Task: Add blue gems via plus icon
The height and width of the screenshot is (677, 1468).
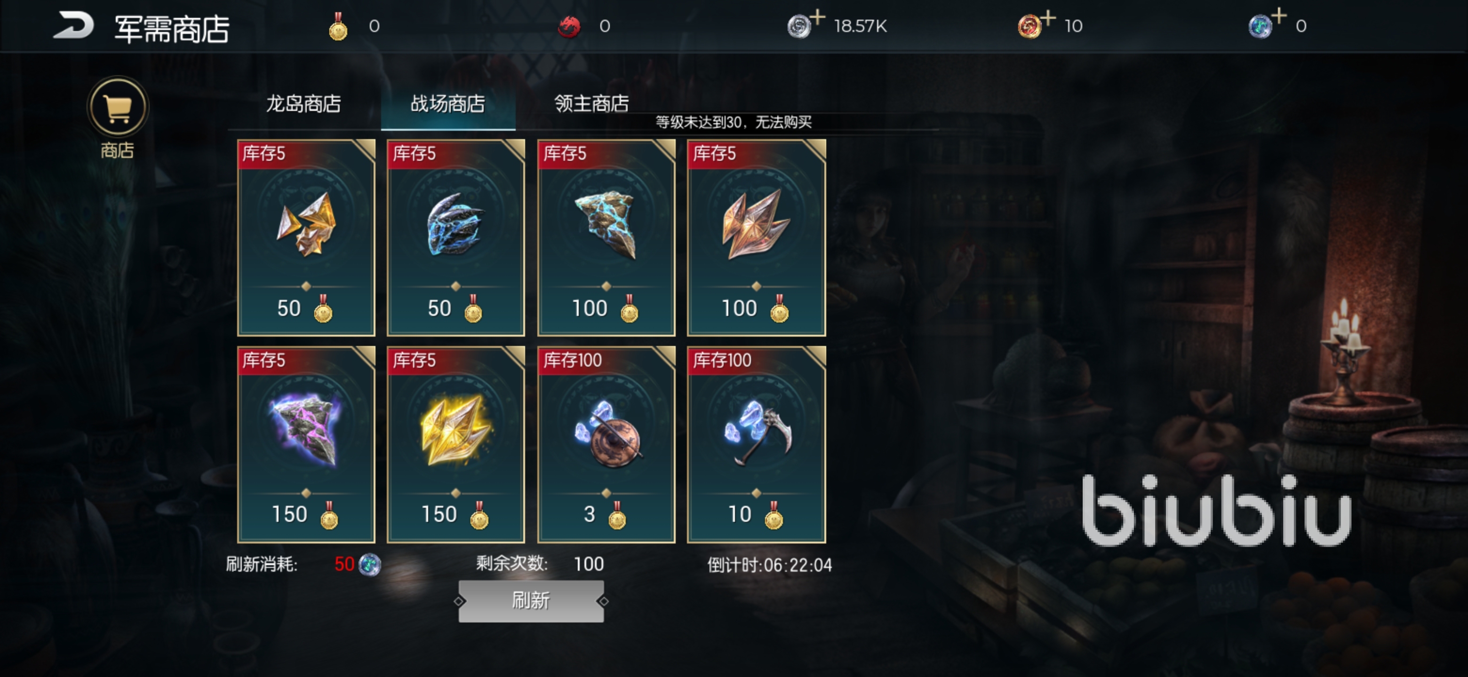Action: (1279, 16)
